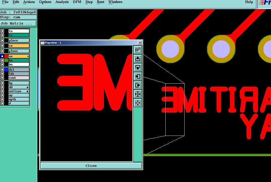Select the layer named dd
Viewport: 271px width, 182px height.
[19, 87]
